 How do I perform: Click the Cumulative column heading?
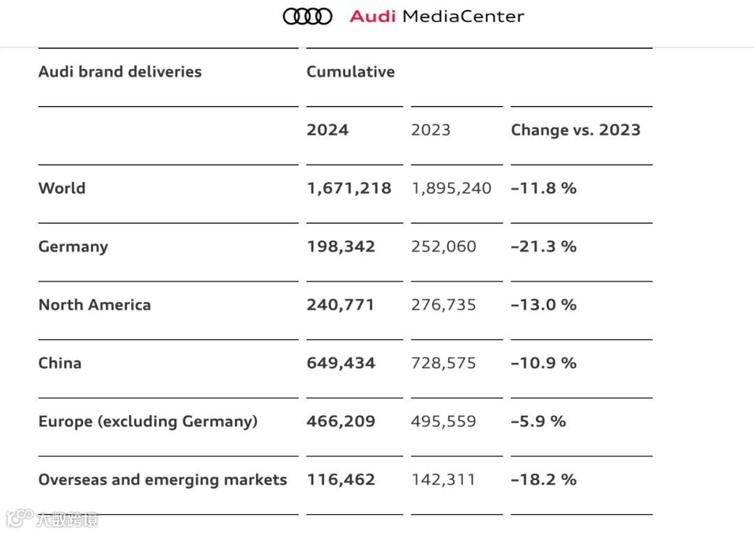(x=350, y=72)
